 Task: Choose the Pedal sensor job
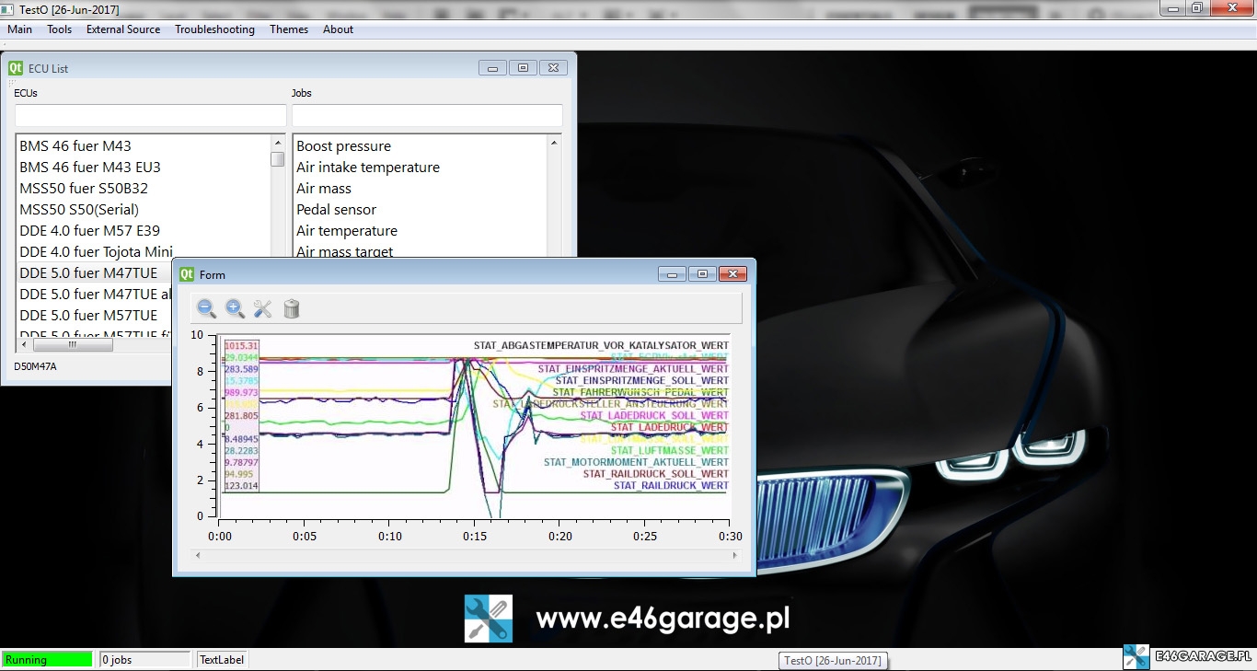(336, 209)
